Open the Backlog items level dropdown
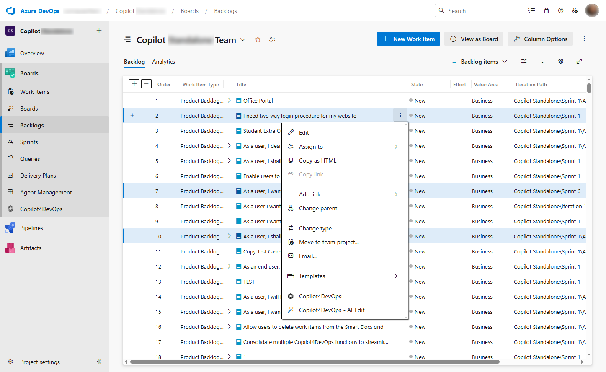The height and width of the screenshot is (372, 606). pos(479,62)
